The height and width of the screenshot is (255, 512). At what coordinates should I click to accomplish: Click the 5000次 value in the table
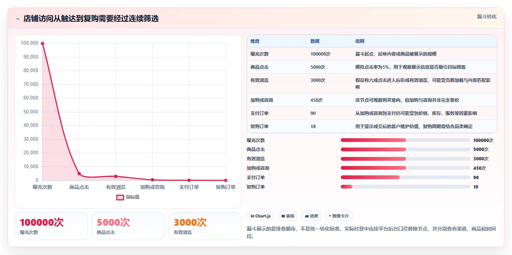coord(318,67)
